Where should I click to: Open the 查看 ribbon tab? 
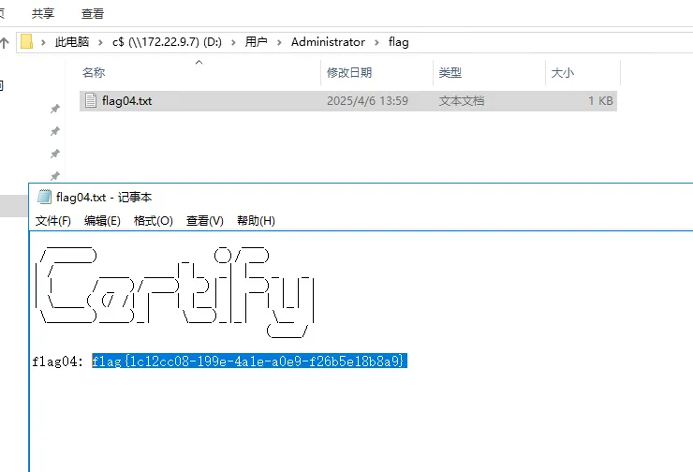[93, 14]
